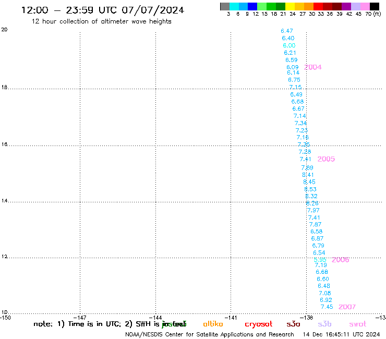Click the pink time label 2007
Viewport: 386px width, 339px height.
tap(347, 307)
